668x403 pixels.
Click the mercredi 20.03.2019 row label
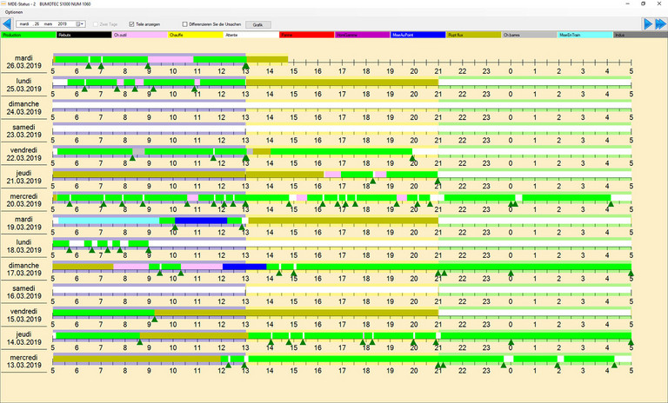tap(24, 200)
